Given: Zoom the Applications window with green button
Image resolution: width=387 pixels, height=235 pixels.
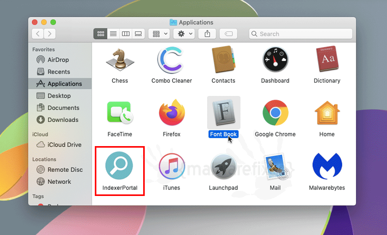Looking at the screenshot, I should 53,22.
